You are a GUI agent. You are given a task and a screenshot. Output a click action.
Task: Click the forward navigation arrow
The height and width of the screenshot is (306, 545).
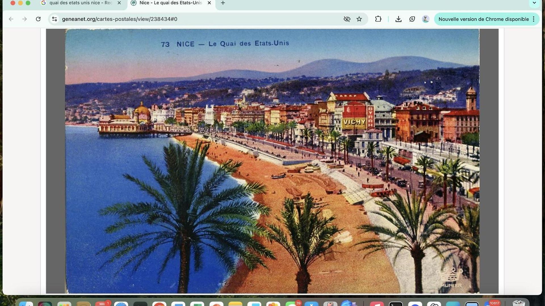coord(25,19)
